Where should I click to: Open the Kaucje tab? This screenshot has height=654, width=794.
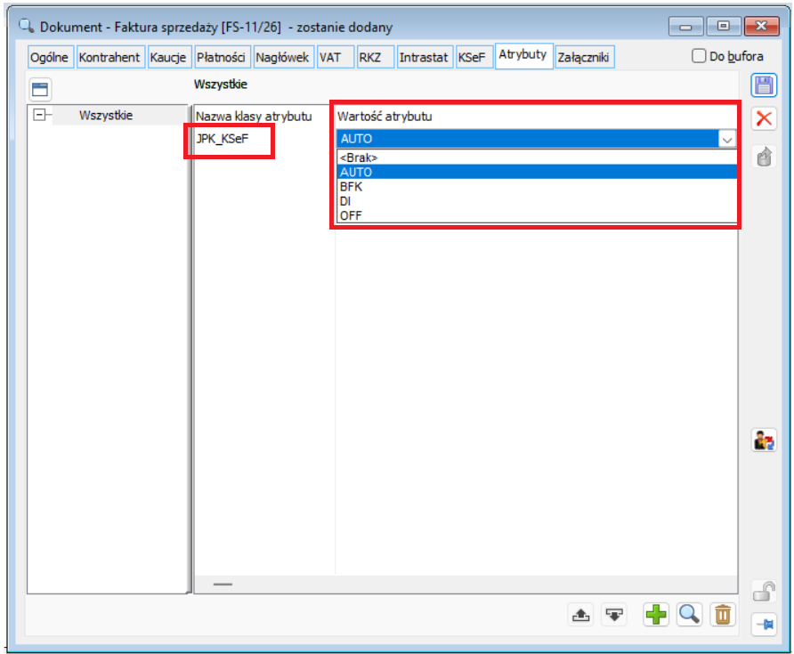(x=168, y=57)
